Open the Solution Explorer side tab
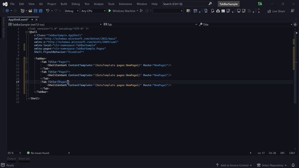Image resolution: width=299 pixels, height=168 pixels. (3, 28)
